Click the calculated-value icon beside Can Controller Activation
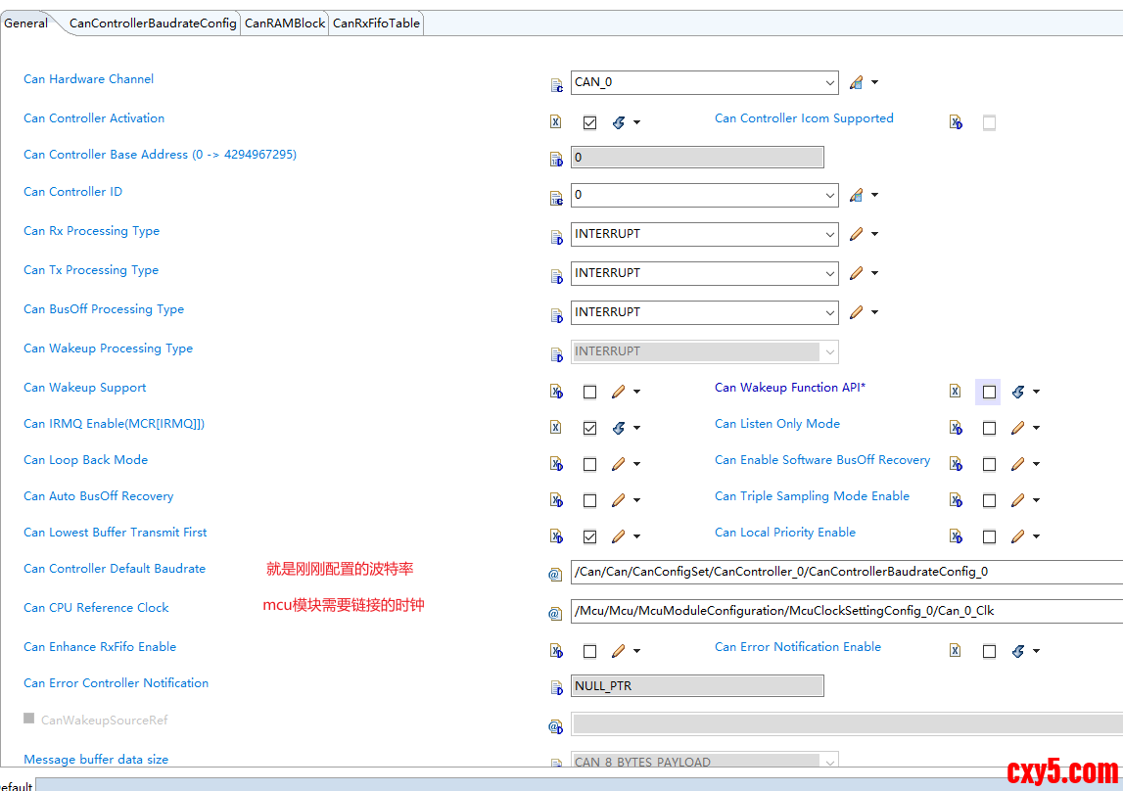 coord(619,122)
